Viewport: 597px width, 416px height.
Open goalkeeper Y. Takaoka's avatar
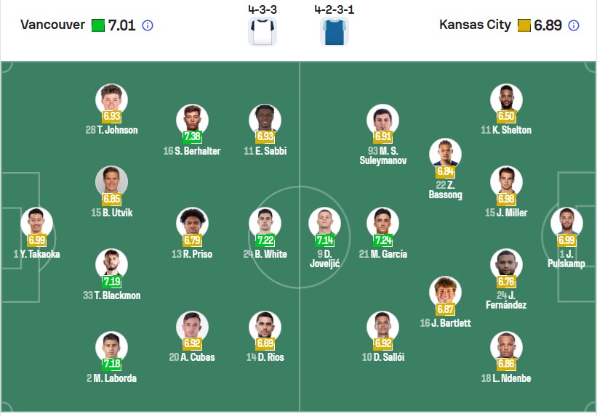pos(36,223)
